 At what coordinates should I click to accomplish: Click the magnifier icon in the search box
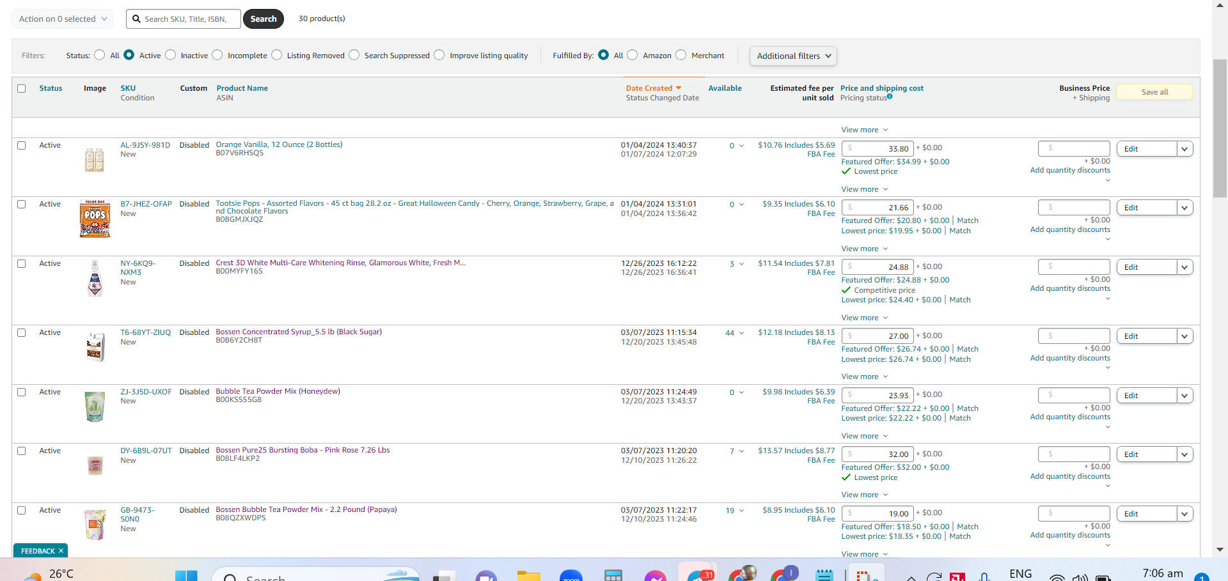tap(136, 19)
